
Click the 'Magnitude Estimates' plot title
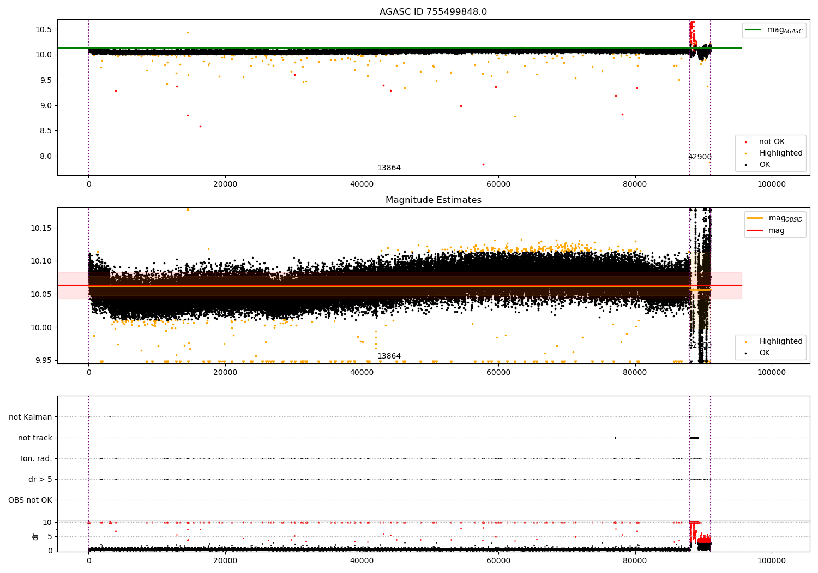click(x=433, y=200)
